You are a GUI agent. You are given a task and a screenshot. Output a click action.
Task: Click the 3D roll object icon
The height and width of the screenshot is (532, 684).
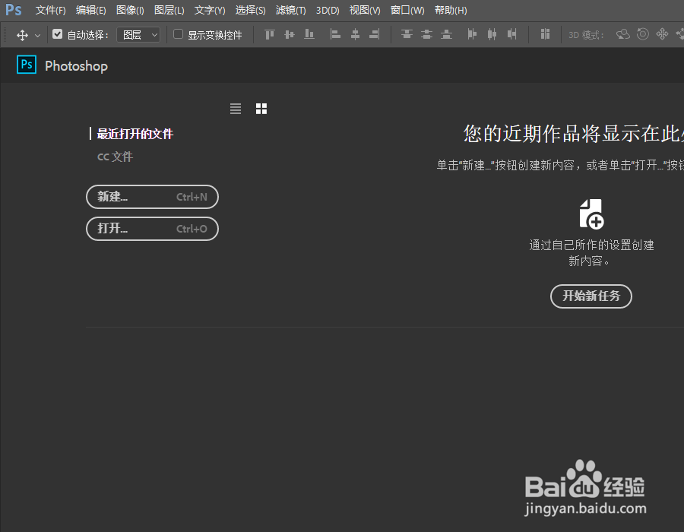tap(642, 34)
